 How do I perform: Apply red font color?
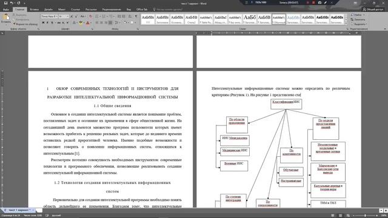[x=87, y=23]
